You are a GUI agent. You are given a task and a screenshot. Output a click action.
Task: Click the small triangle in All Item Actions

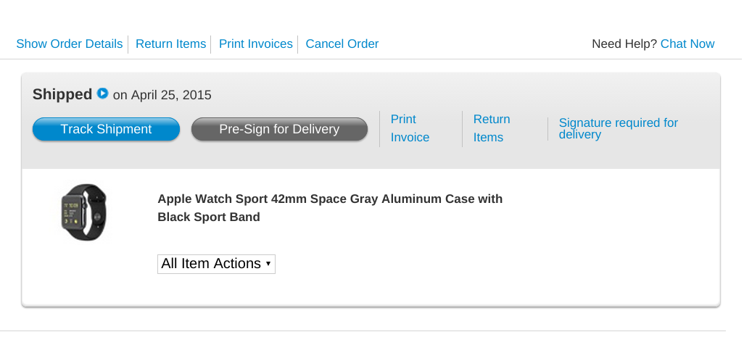point(268,264)
